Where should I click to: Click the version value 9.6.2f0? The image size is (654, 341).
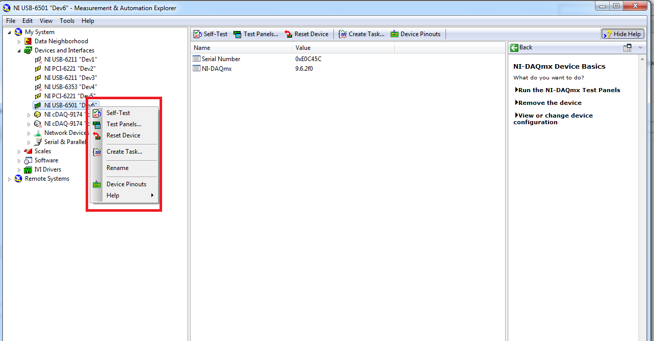(x=304, y=69)
